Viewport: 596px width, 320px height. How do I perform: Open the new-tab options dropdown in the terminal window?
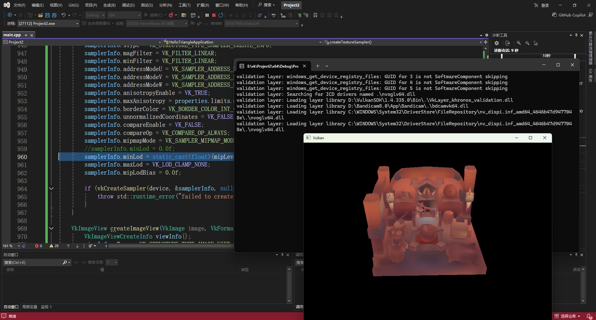pyautogui.click(x=327, y=66)
